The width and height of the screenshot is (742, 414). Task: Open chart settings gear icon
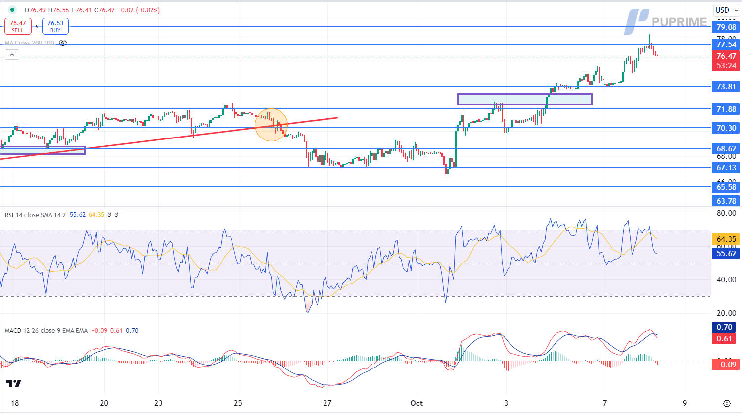pyautogui.click(x=727, y=403)
